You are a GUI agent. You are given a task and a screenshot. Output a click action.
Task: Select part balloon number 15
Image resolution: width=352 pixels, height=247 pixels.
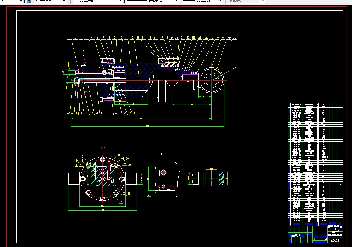tap(149, 38)
